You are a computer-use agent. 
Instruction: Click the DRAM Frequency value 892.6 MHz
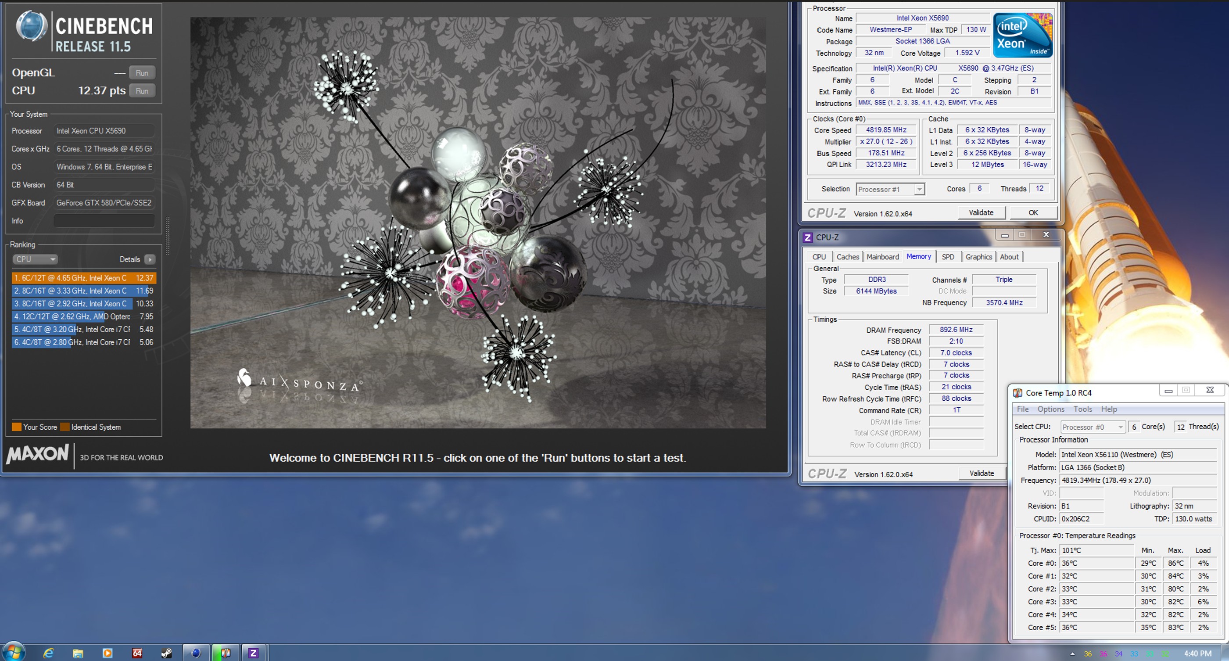[956, 330]
